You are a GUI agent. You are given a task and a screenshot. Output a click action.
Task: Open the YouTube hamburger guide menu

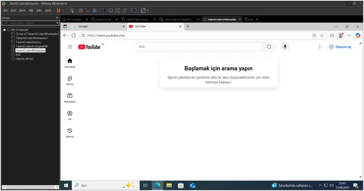click(70, 47)
